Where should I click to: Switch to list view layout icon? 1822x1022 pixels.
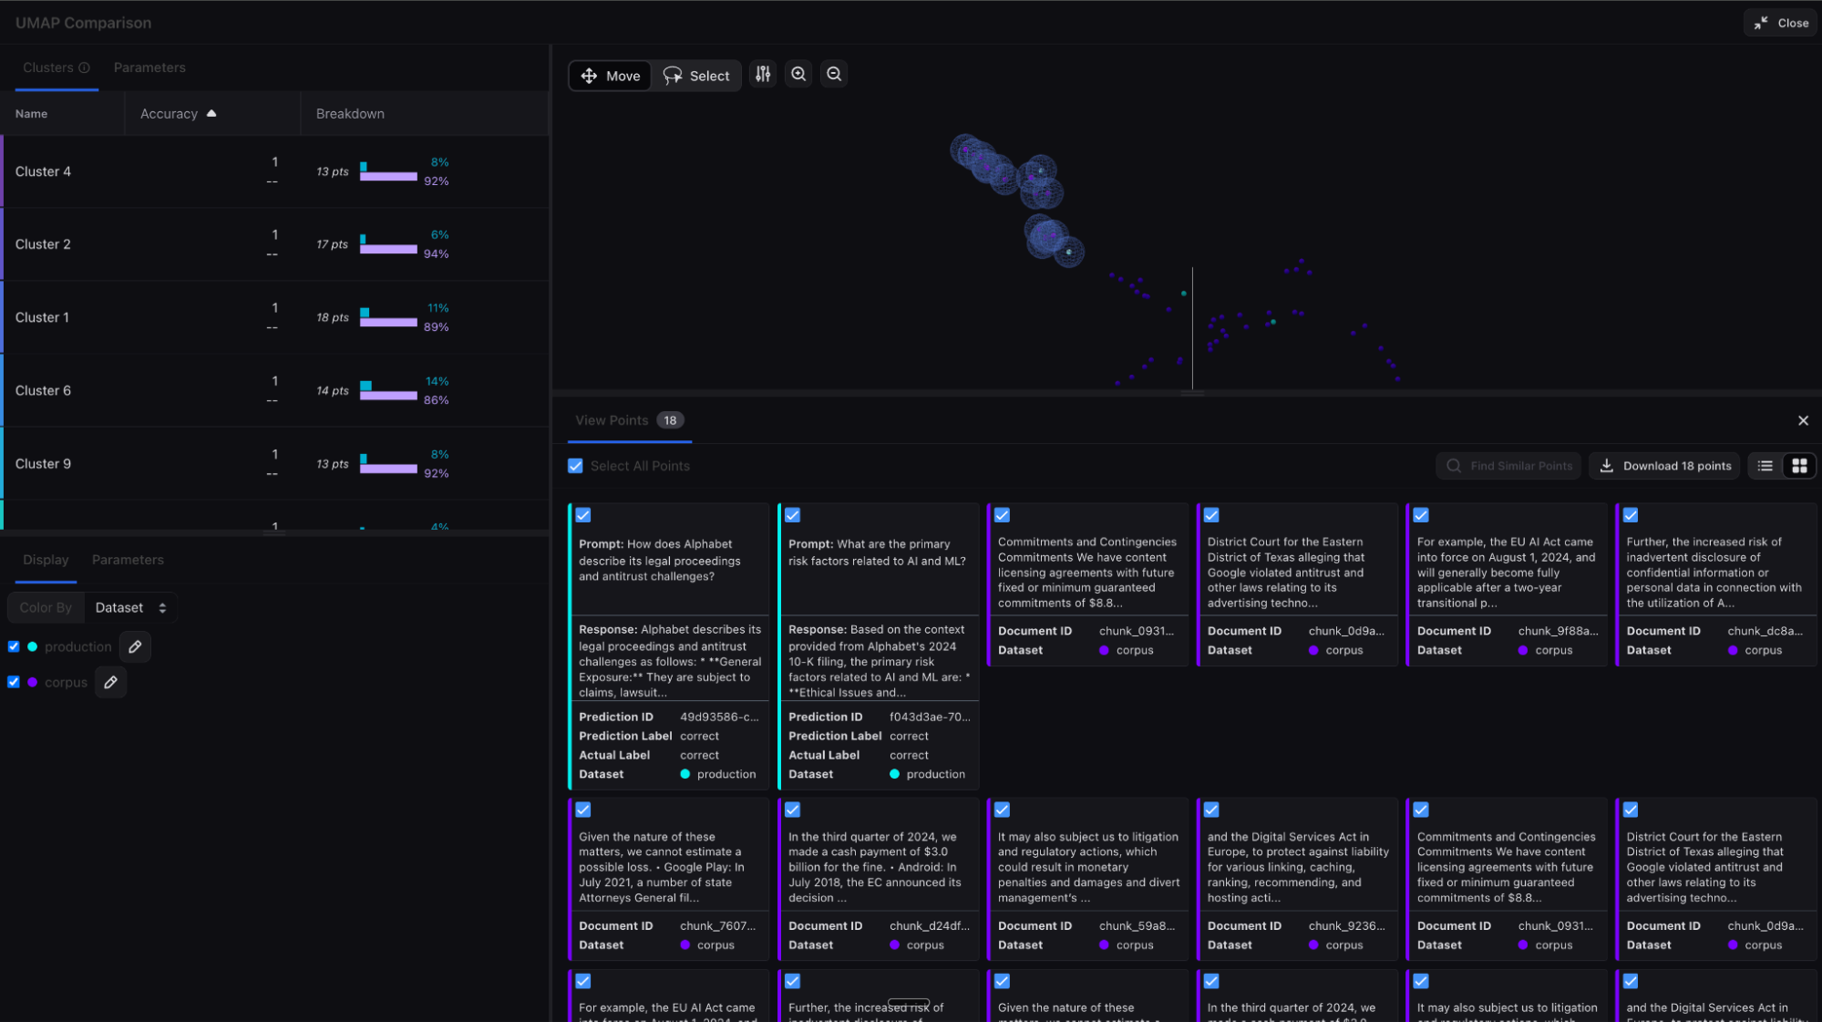point(1765,466)
